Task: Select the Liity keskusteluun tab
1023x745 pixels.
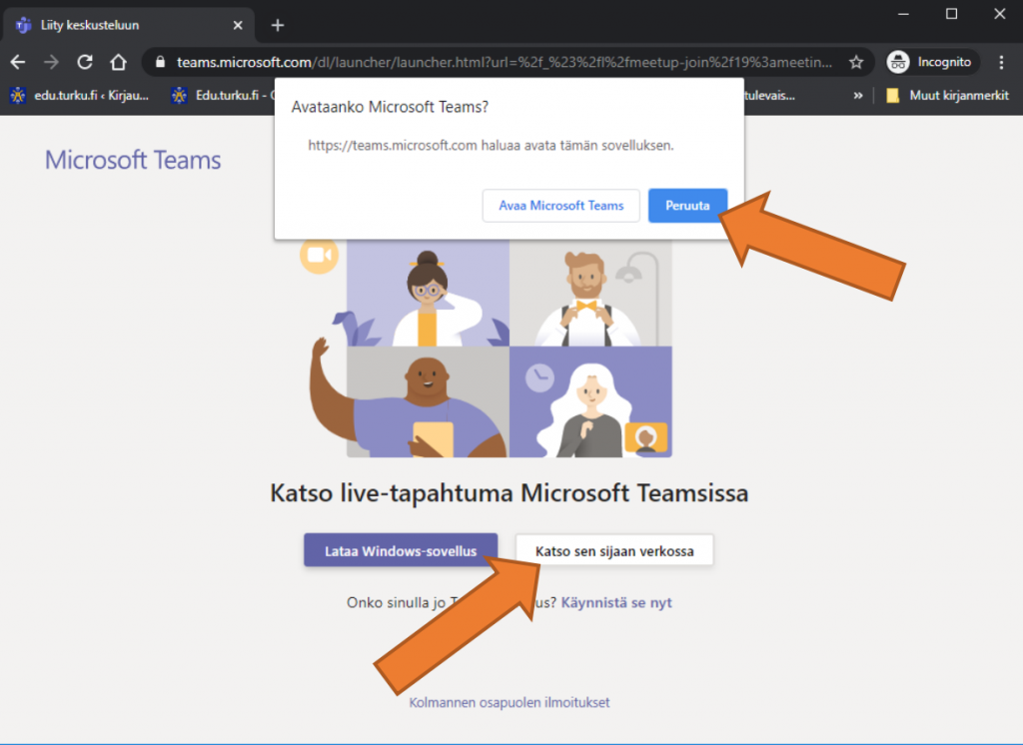Action: coord(128,25)
